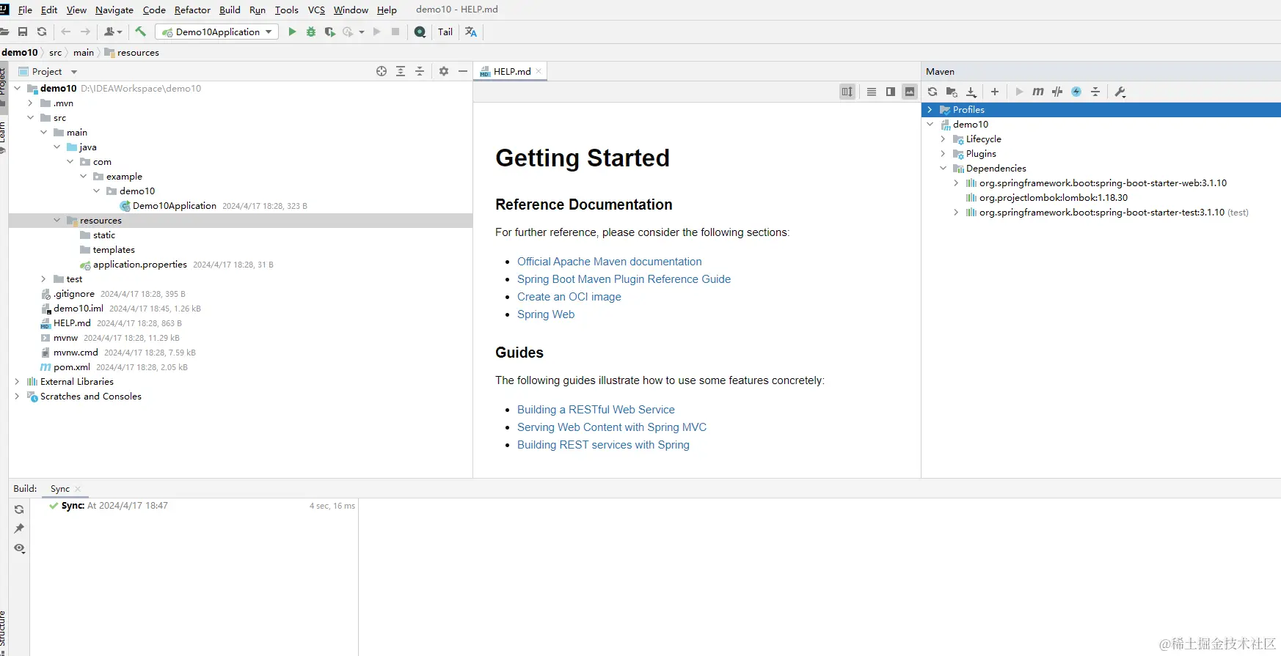Switch HELP.md to preview only view

910,92
